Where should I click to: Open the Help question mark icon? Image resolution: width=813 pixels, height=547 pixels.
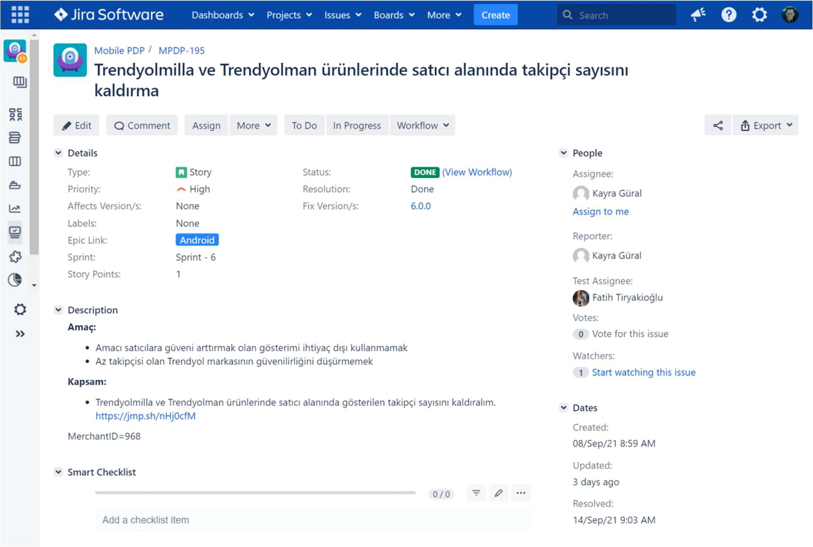[729, 15]
